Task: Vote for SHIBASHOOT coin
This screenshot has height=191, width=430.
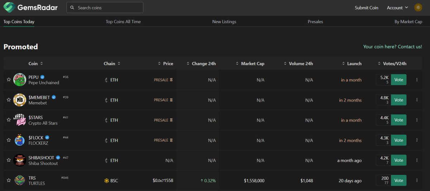Action: pyautogui.click(x=399, y=160)
